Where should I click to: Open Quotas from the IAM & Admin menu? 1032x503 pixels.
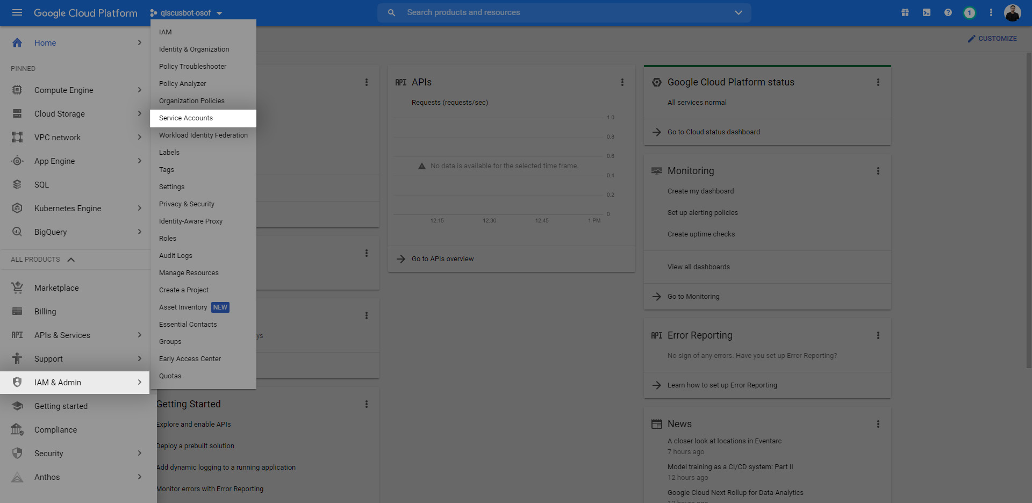(x=170, y=376)
